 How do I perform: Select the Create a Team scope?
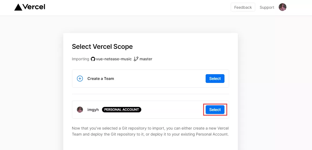click(215, 79)
